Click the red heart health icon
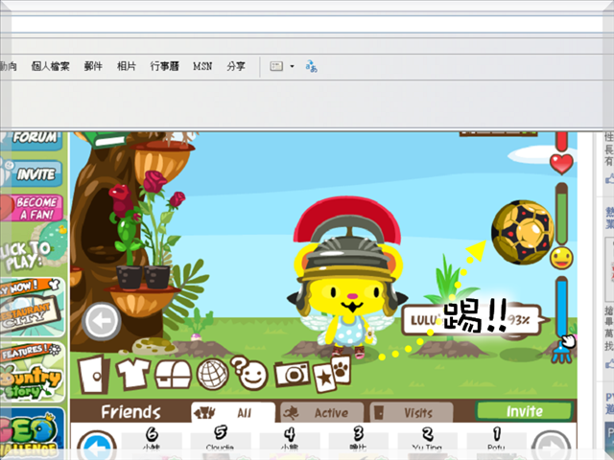This screenshot has width=614, height=460. pos(561,164)
